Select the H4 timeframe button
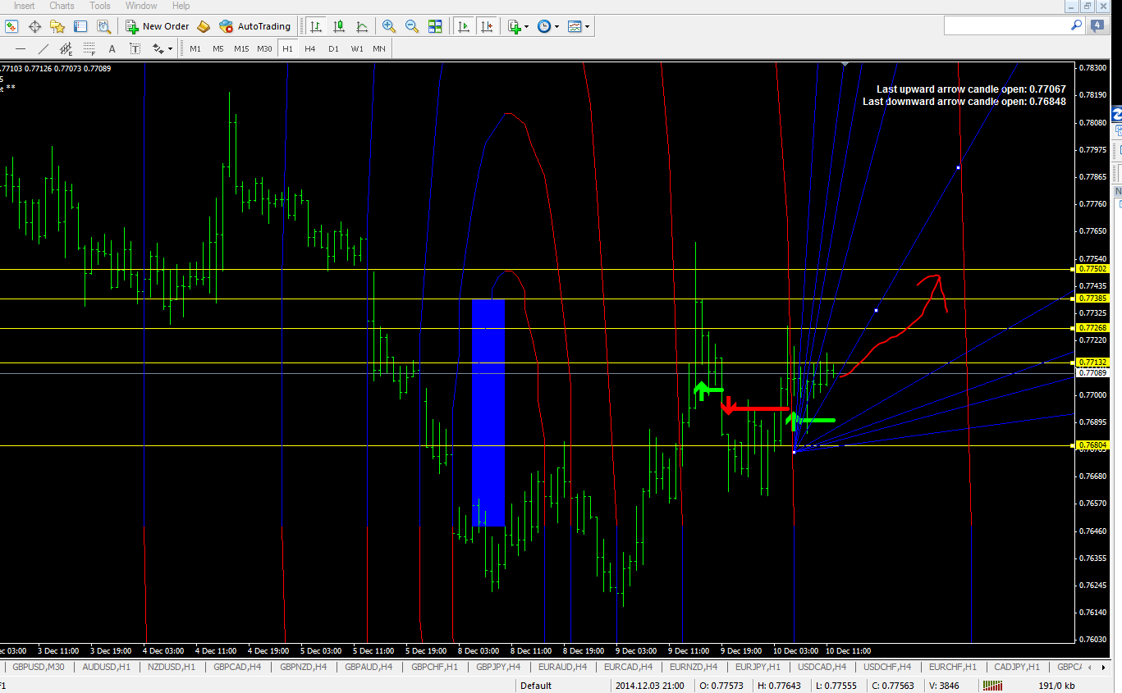Screen dimensions: 1122x693 [x=310, y=48]
